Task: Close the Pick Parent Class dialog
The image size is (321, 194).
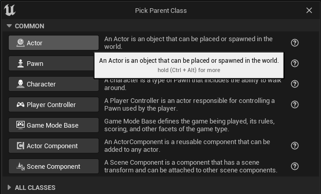Action: coord(309,10)
